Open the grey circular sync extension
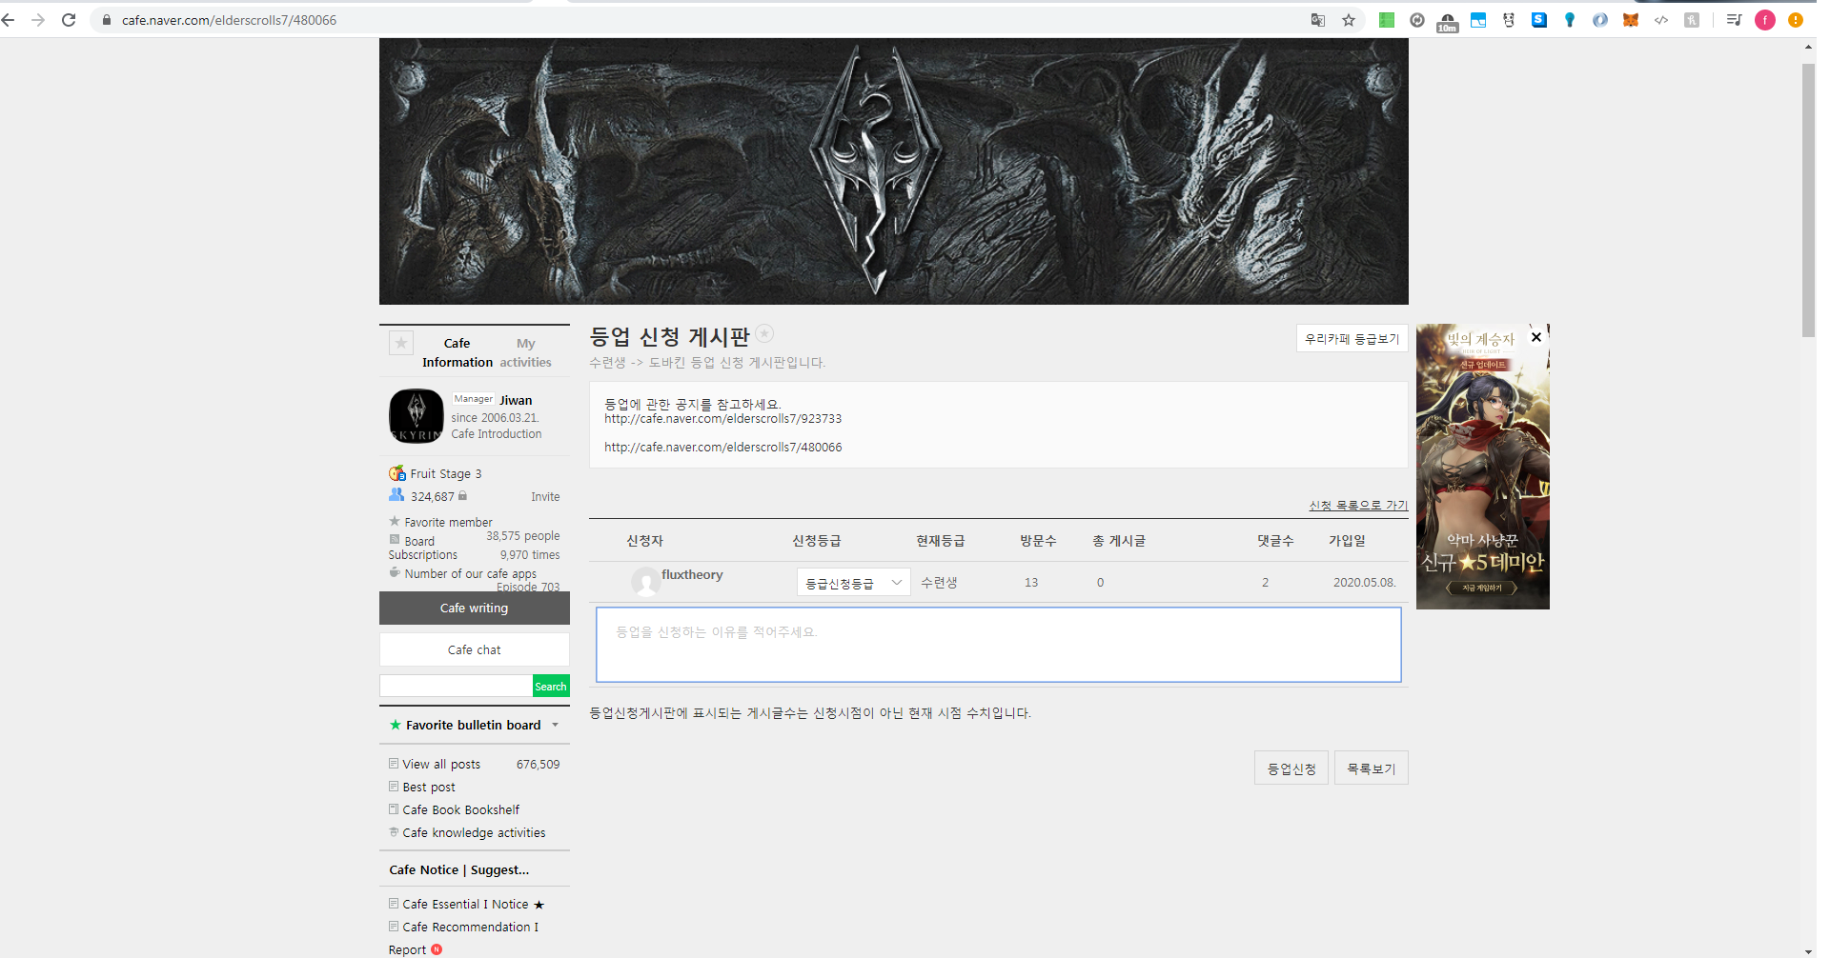Screen dimensions: 1830x958 point(1417,20)
